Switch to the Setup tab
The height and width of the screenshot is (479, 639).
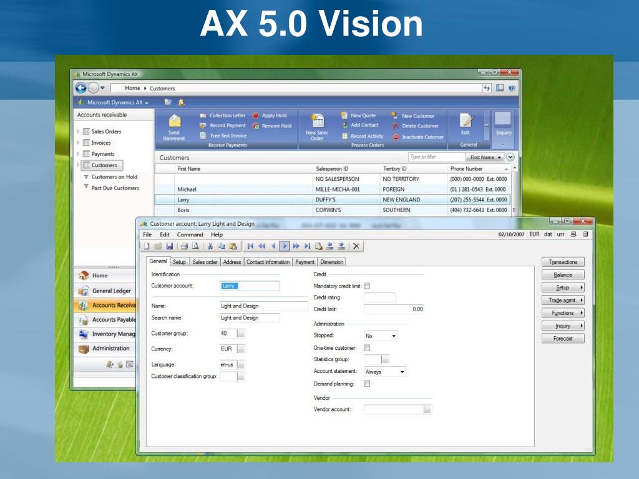179,262
